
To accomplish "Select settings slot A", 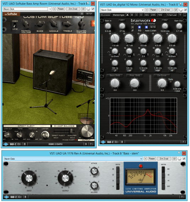I will pos(127,15).
